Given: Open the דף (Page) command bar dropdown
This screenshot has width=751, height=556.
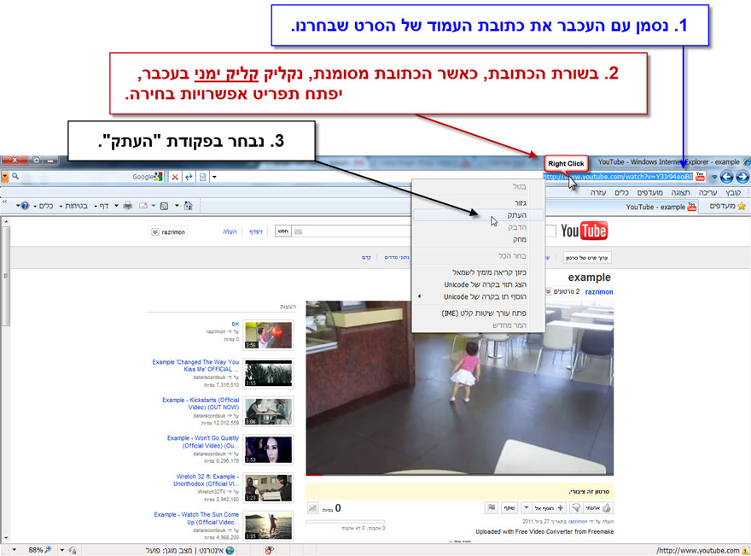Looking at the screenshot, I should 101,206.
